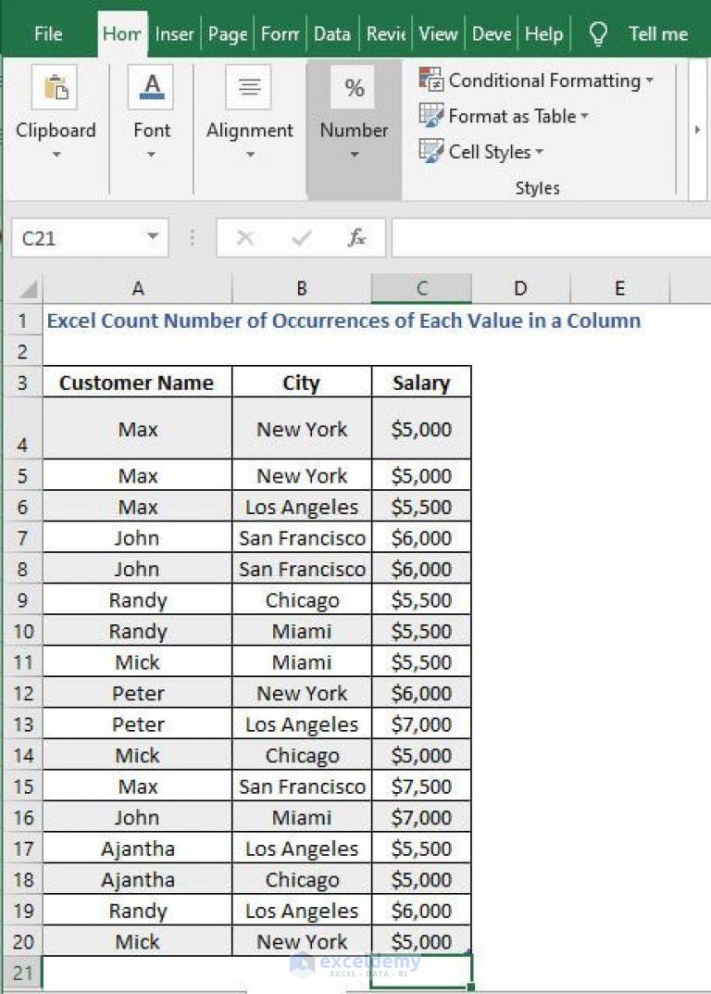Click the Cell Styles icon

[x=430, y=151]
